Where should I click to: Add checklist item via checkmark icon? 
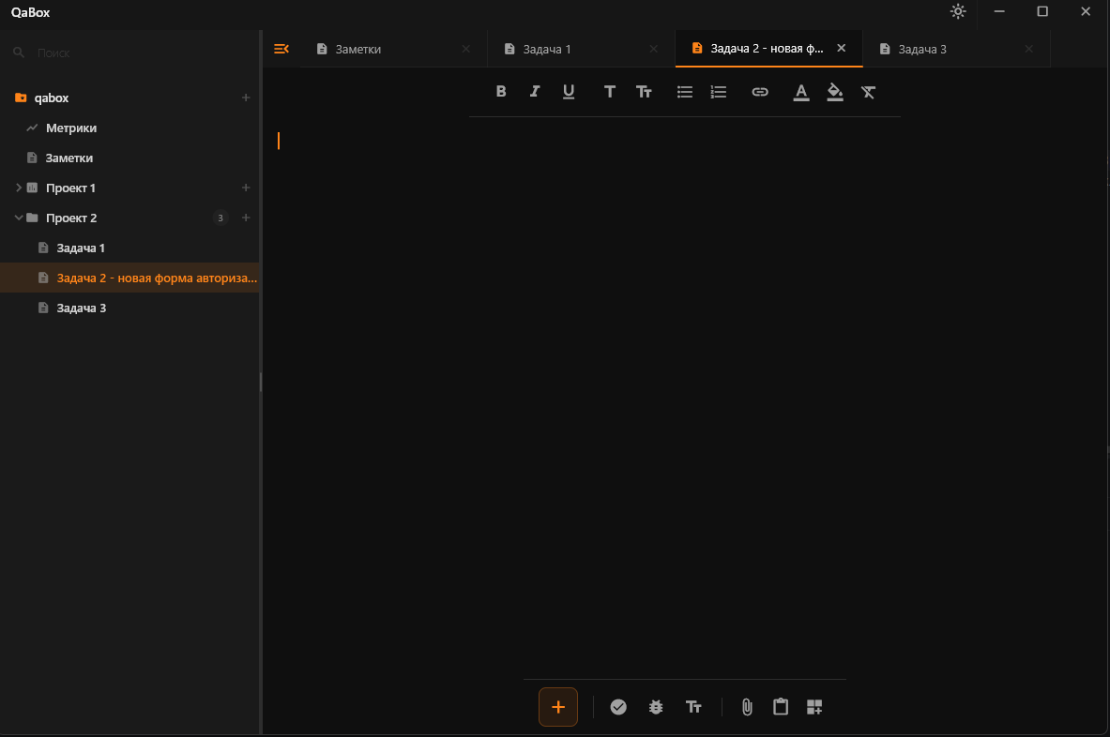click(618, 707)
